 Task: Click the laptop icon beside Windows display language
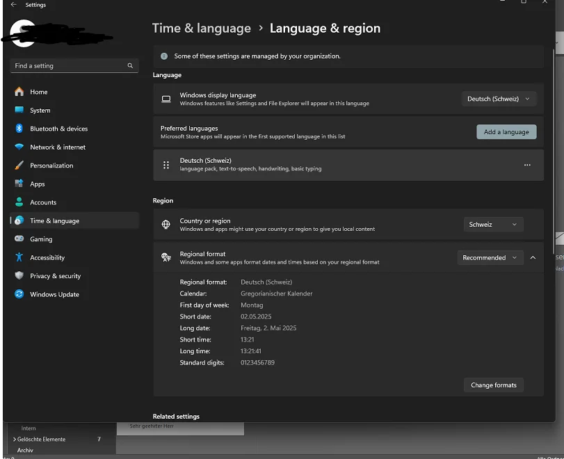166,99
